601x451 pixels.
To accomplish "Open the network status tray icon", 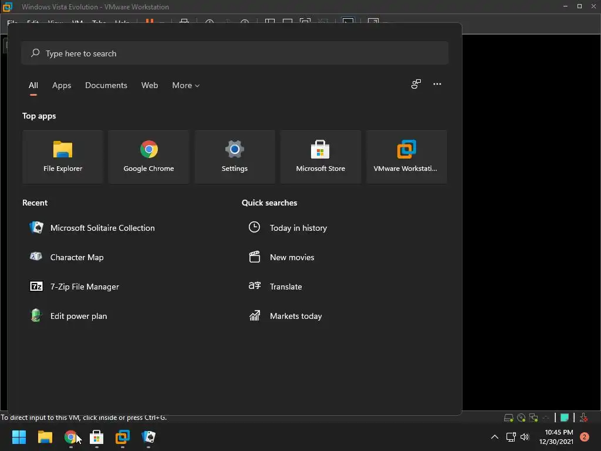I will pyautogui.click(x=511, y=437).
